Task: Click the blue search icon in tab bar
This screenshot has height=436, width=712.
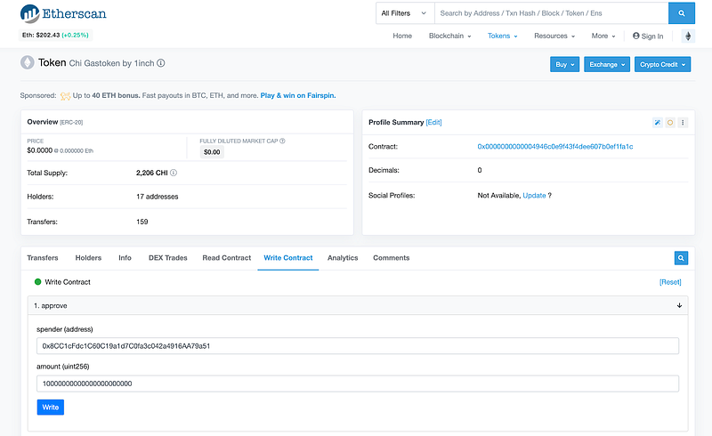Action: 681,258
